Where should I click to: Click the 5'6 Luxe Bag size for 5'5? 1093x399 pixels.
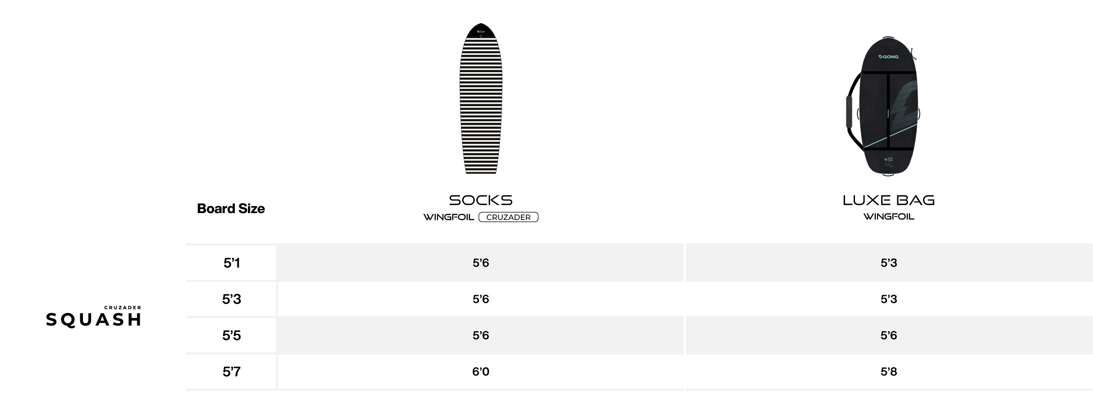[x=889, y=336]
